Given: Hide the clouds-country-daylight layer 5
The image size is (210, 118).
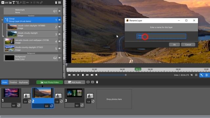Looking at the screenshot, I should point(59,49).
